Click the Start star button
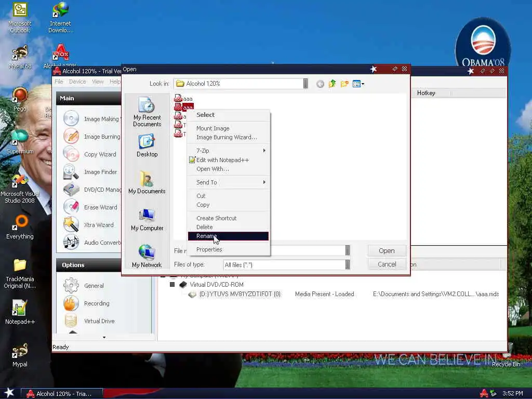Viewport: 532px width, 399px height. click(9, 393)
